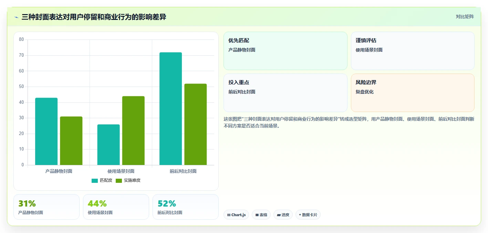Click the 前后对比封面 x-axis label

[183, 171]
